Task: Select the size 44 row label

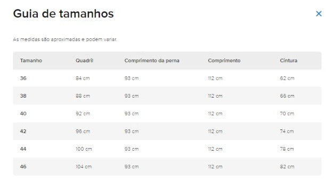Action: tap(23, 149)
